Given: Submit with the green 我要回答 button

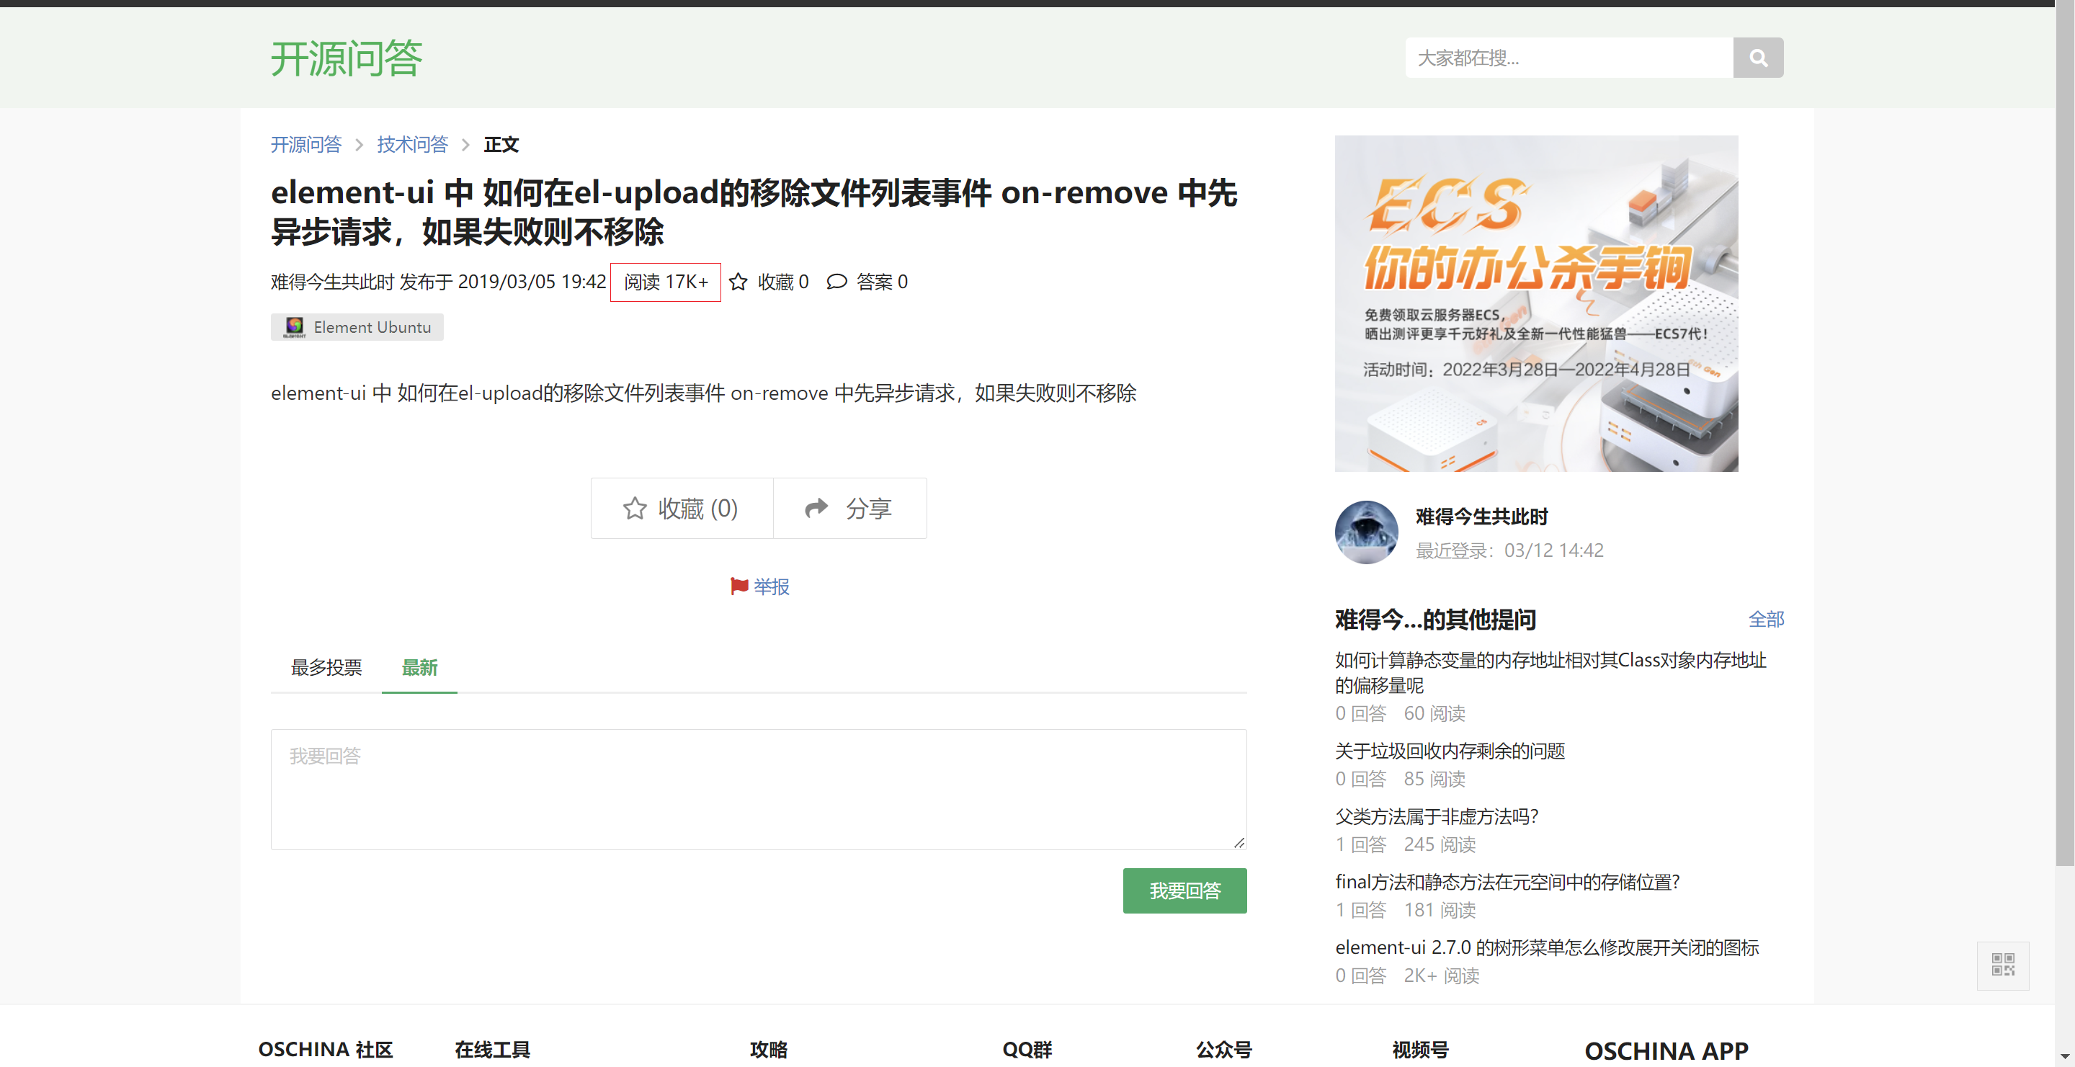Looking at the screenshot, I should [1184, 890].
